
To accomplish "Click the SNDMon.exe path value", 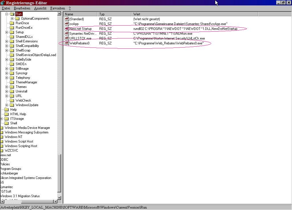I will click(163, 34).
